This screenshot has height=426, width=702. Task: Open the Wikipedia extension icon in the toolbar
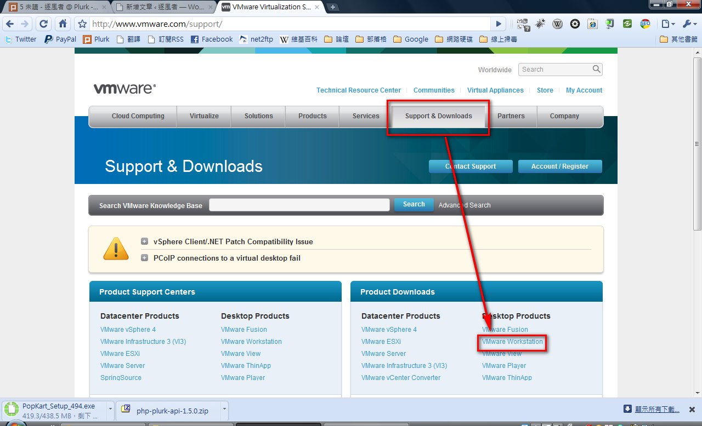coord(557,24)
